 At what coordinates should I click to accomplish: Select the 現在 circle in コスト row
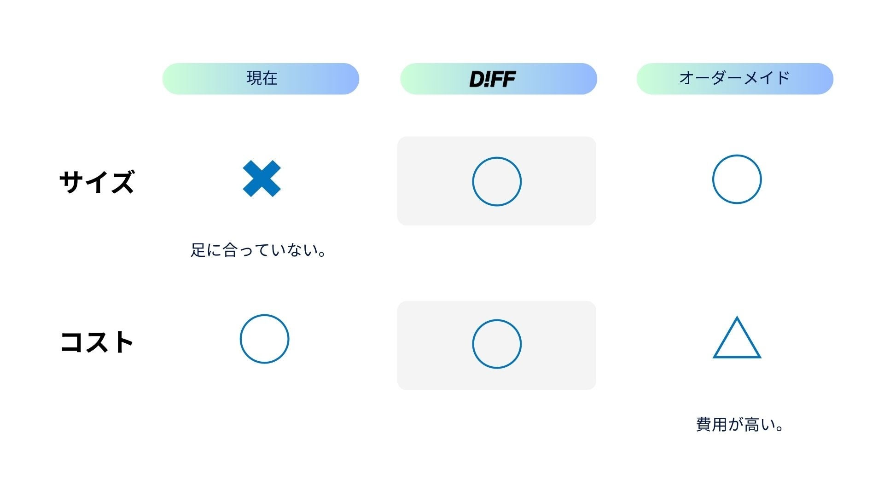coord(264,339)
